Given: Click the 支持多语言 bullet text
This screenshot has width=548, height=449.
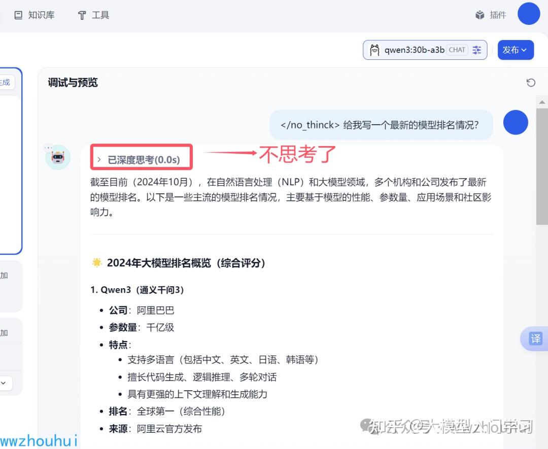Looking at the screenshot, I should point(223,360).
